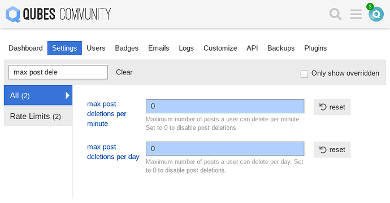
Task: Switch to the Backups tab
Action: coord(281,48)
